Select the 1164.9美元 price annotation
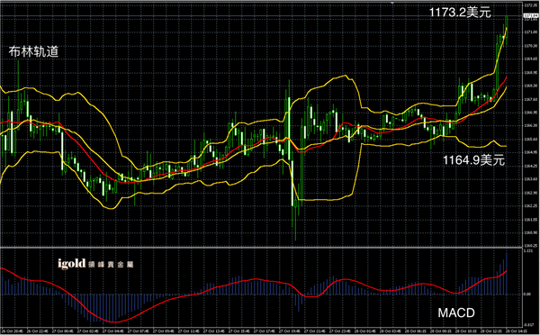 click(473, 160)
